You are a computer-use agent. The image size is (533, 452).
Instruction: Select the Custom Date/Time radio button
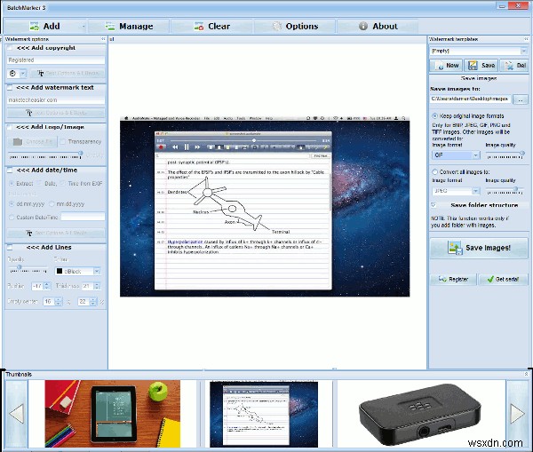coord(12,218)
